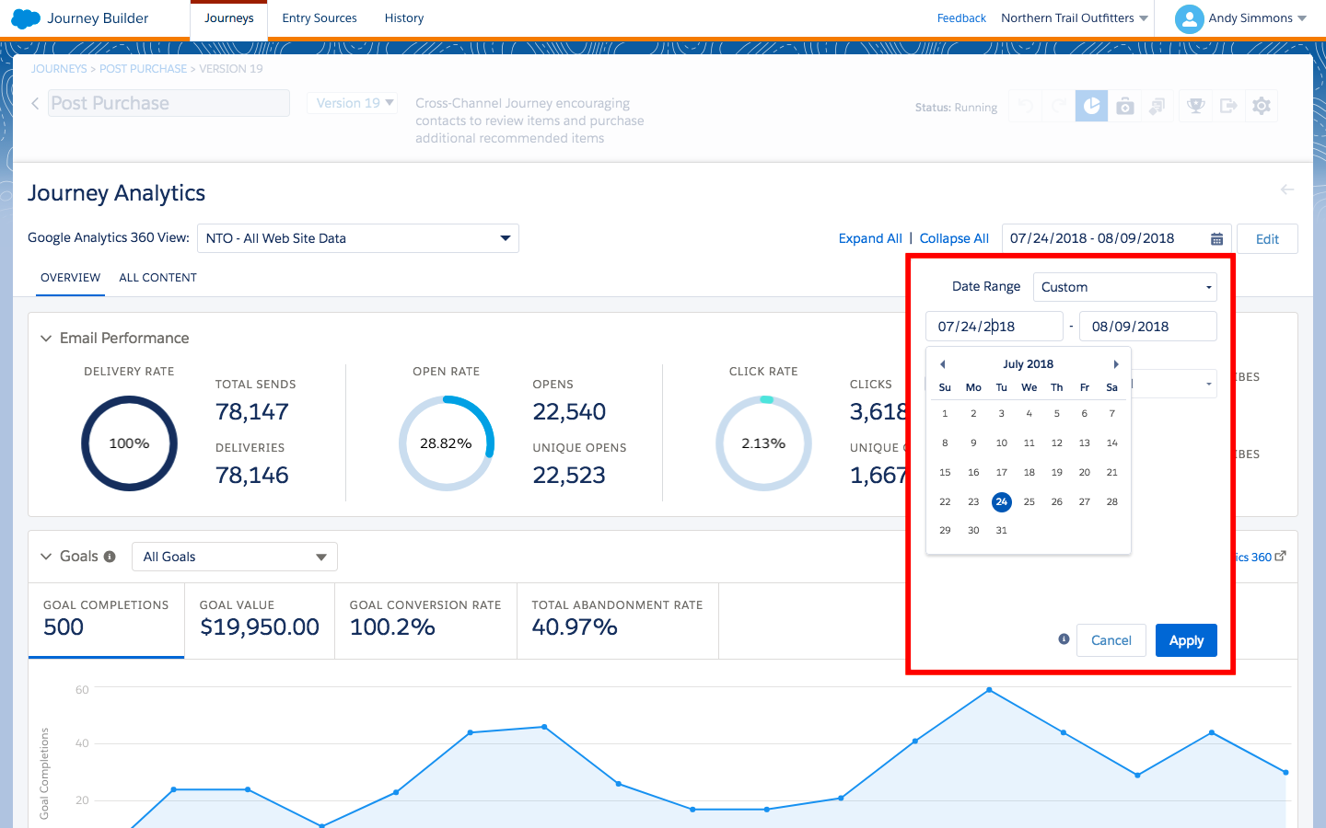
Task: Click the calendar icon in date range field
Action: (x=1216, y=239)
